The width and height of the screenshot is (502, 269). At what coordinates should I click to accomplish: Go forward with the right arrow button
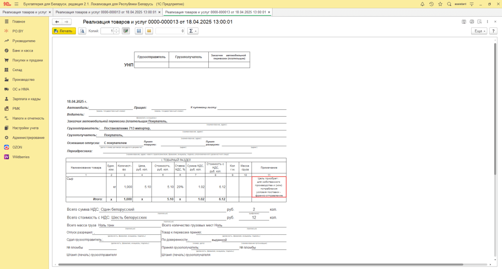[x=66, y=22]
